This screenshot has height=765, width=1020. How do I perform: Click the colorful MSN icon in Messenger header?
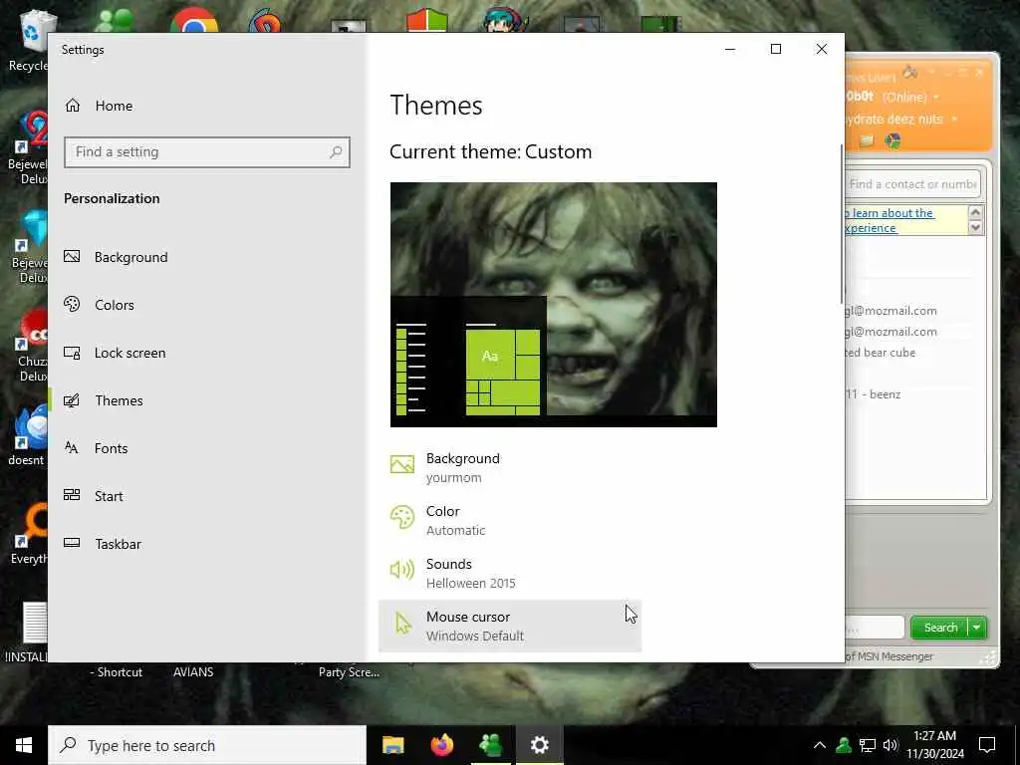click(x=893, y=140)
